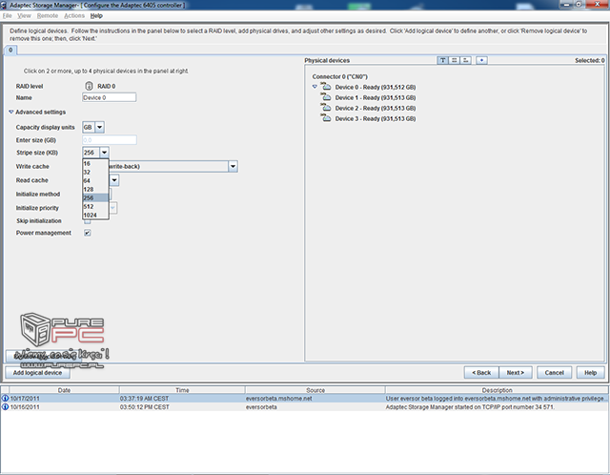
Task: Switch to relative size capacity view icon
Action: [466, 60]
